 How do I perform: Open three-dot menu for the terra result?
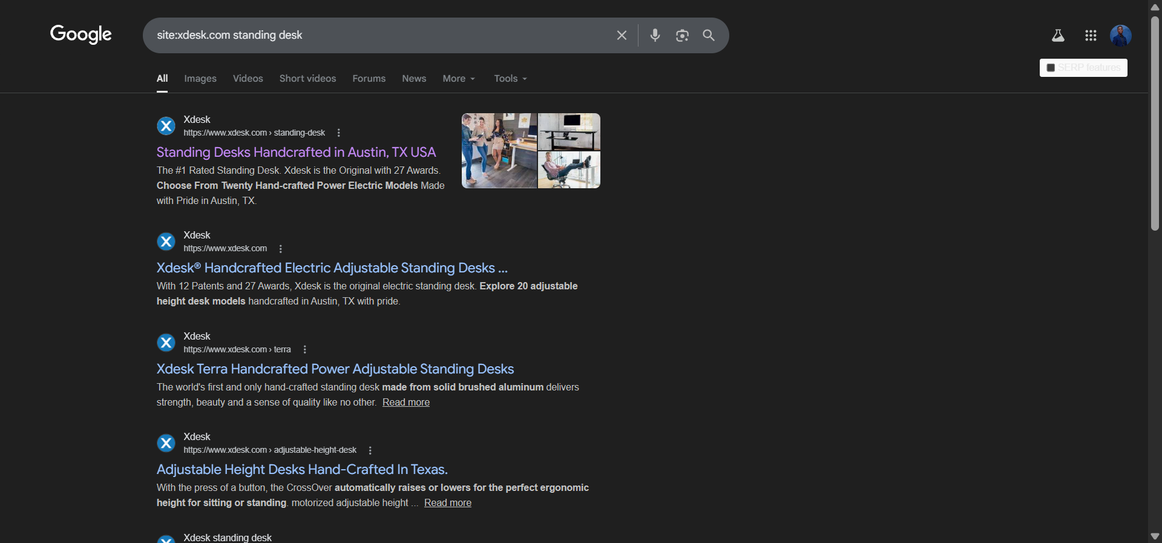click(x=304, y=350)
